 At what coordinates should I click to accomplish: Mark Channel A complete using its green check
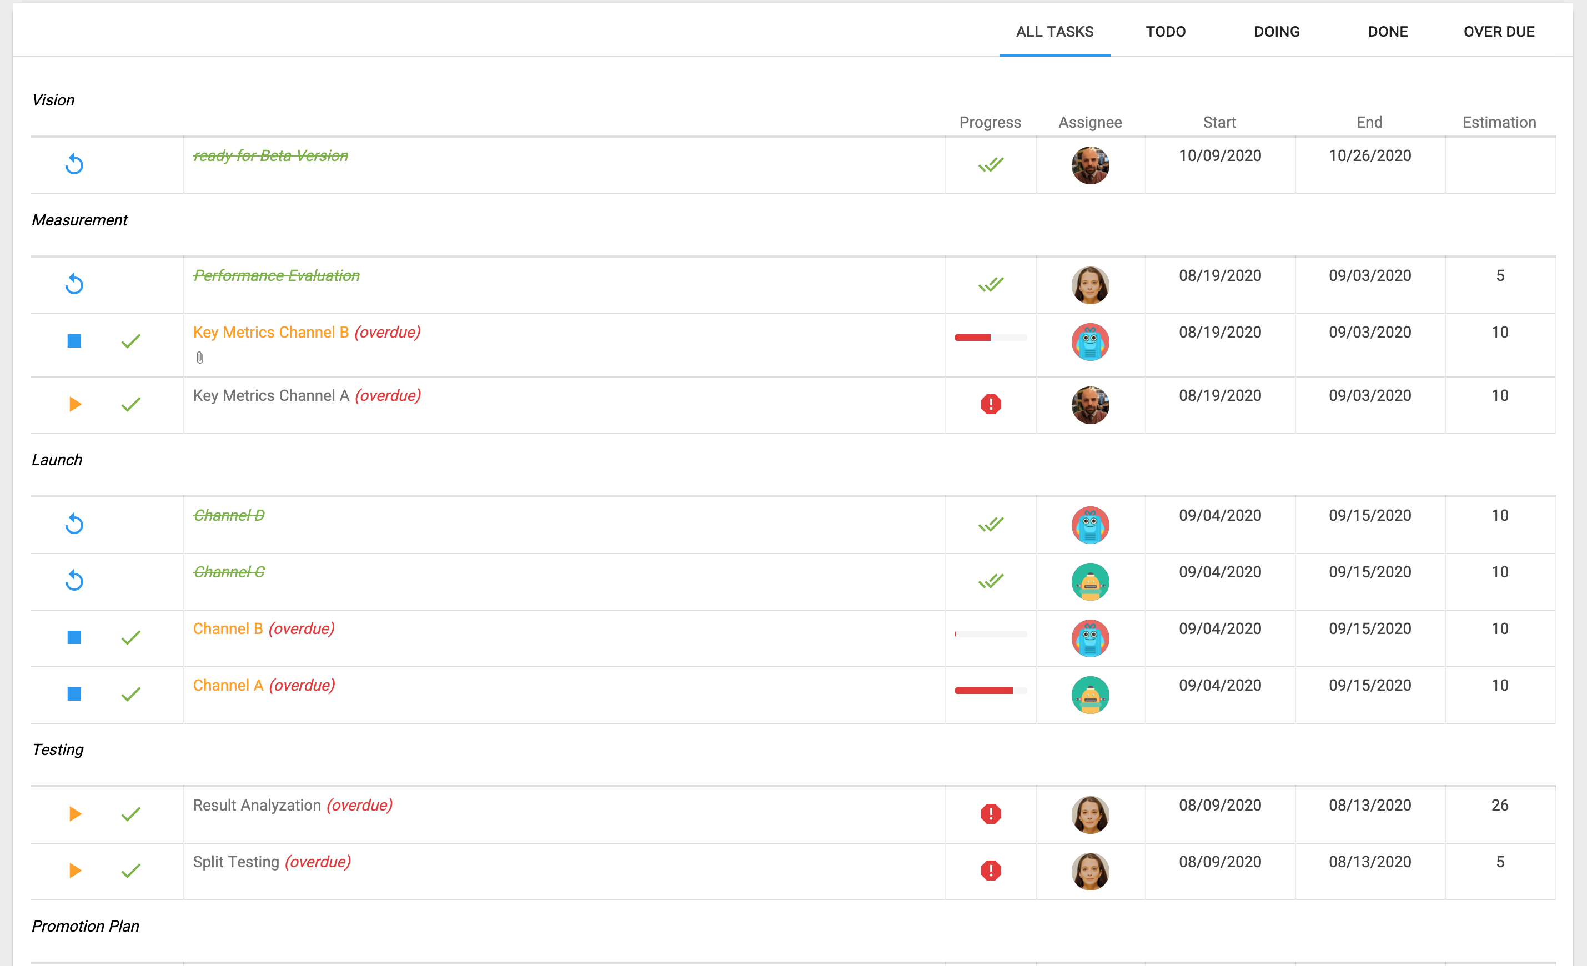(130, 694)
